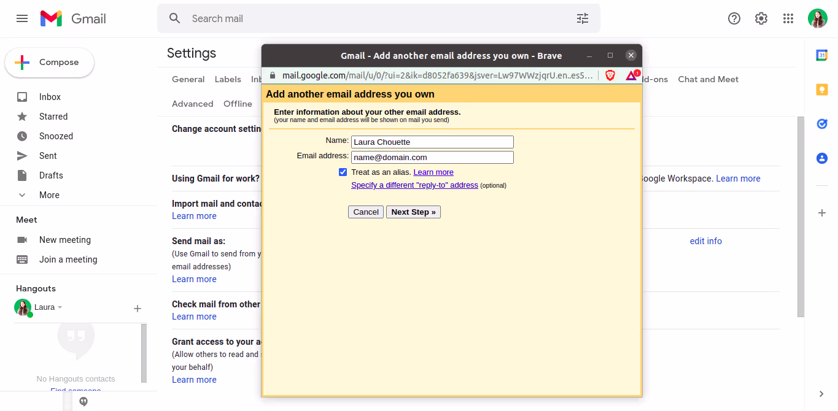Open the Support help icon
This screenshot has height=411, width=838.
[x=734, y=18]
